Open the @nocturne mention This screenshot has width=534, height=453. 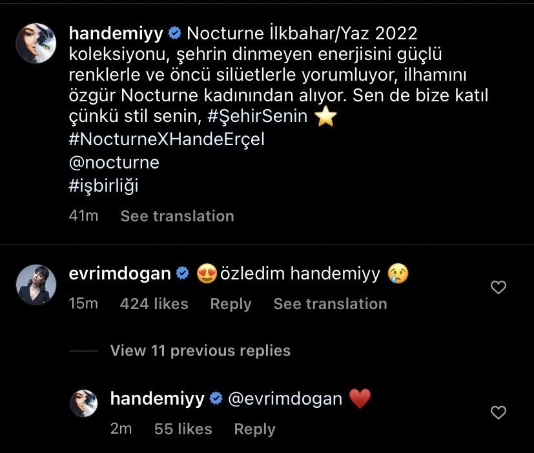[x=114, y=163]
